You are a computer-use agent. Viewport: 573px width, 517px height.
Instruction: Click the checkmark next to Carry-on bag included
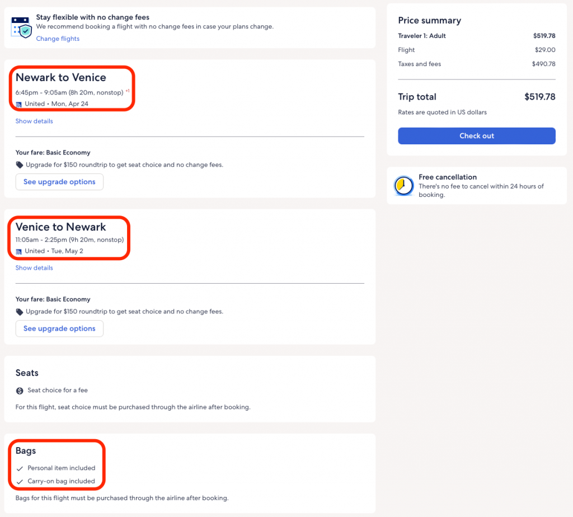[20, 482]
